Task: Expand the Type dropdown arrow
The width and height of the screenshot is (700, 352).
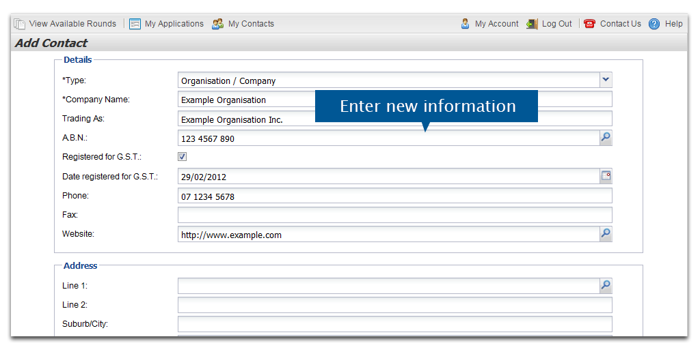Action: point(606,80)
